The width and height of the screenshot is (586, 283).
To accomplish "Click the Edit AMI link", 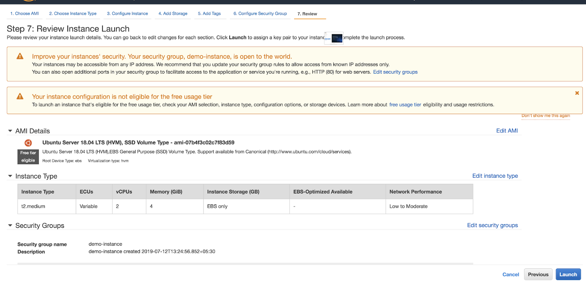I will coord(507,130).
